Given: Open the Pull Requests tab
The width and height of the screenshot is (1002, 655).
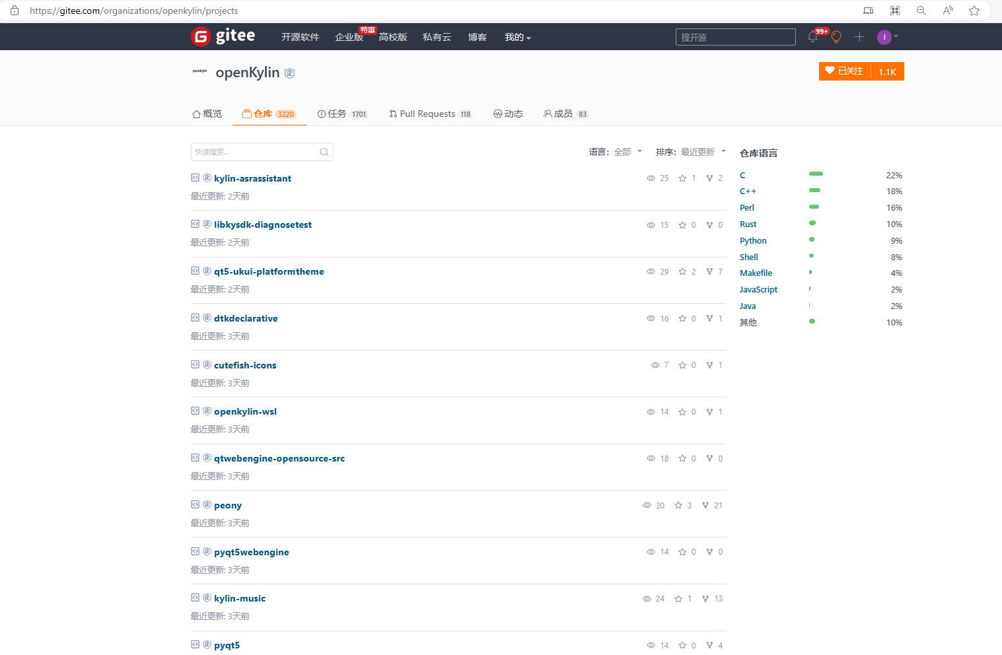Looking at the screenshot, I should (x=431, y=114).
